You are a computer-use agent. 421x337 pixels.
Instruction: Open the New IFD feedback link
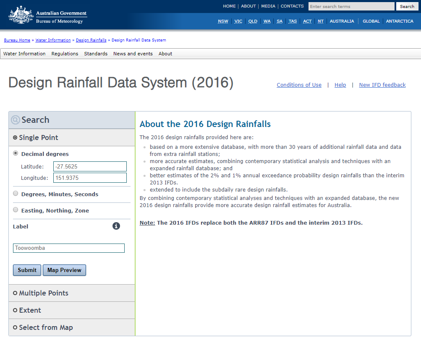(382, 85)
